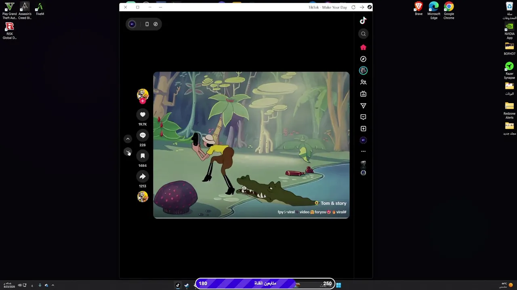517x290 pixels.
Task: Follow the creator with the plus badge
Action: (x=143, y=101)
